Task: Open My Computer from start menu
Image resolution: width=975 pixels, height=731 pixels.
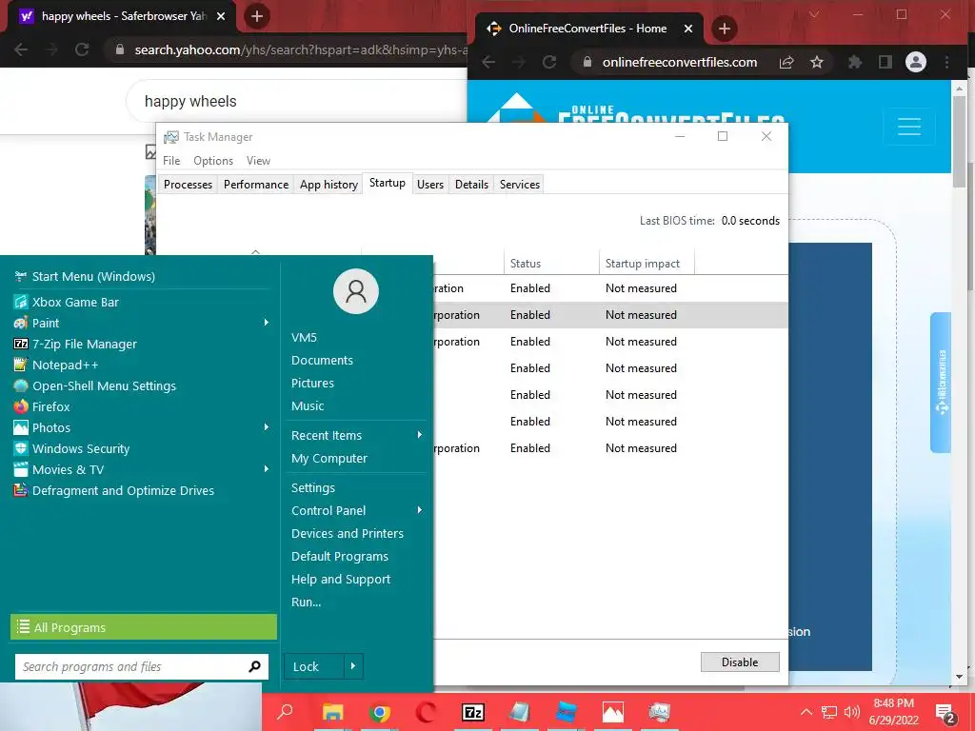Action: pos(329,458)
